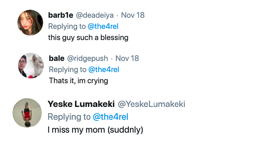The height and width of the screenshot is (148, 278).
Task: Click "Replying to" label under bale
Action: 67,70
